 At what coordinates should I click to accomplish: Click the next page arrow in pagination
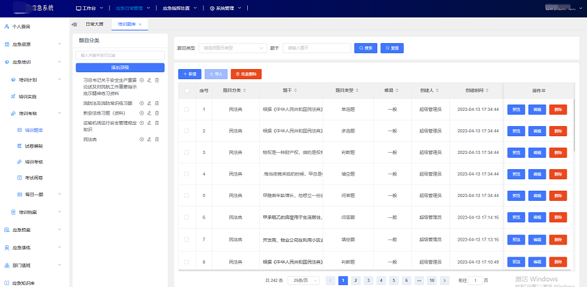(444, 281)
